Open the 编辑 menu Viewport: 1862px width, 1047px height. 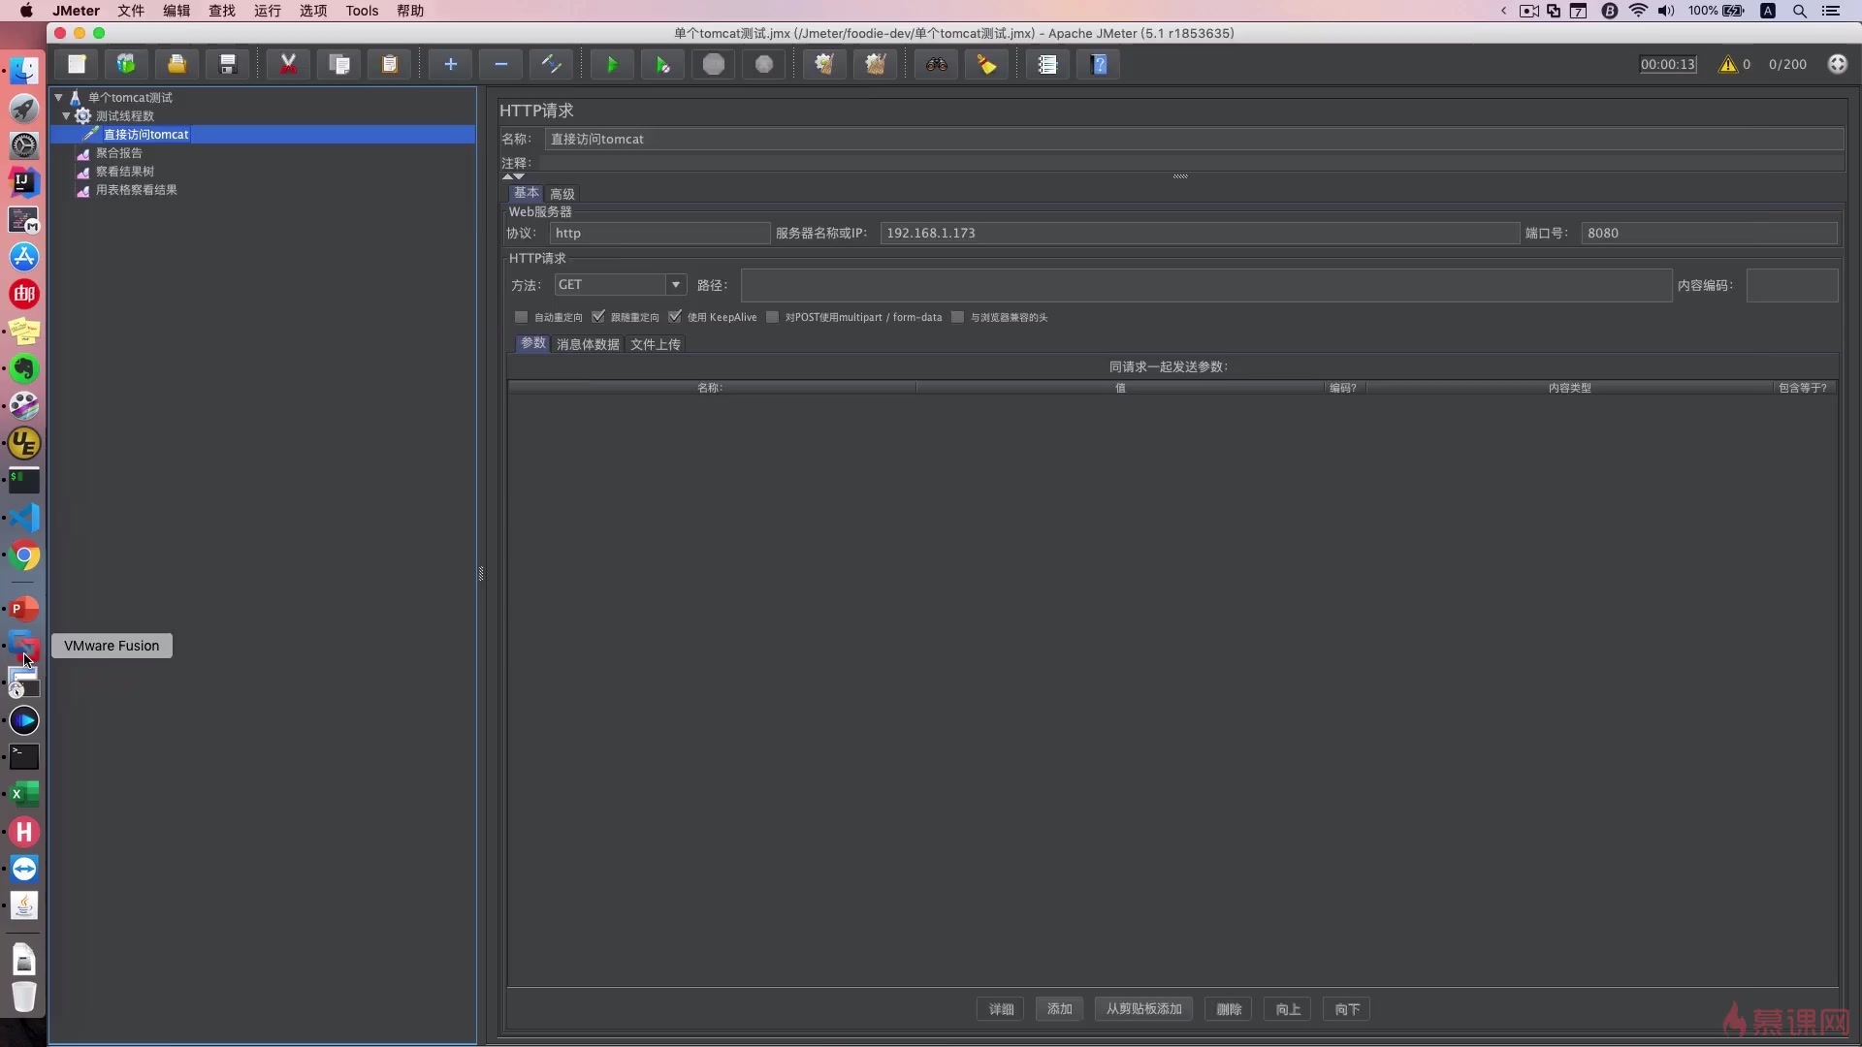pos(177,11)
